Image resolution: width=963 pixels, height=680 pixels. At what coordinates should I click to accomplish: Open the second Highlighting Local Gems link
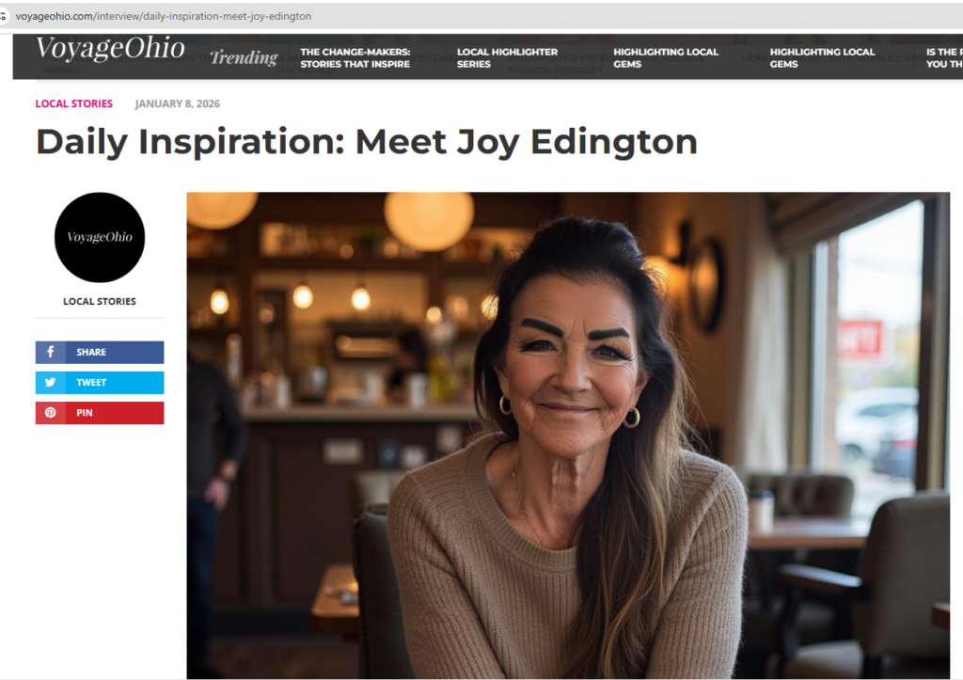pos(822,57)
